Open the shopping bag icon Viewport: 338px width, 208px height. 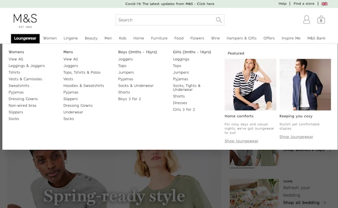321,20
